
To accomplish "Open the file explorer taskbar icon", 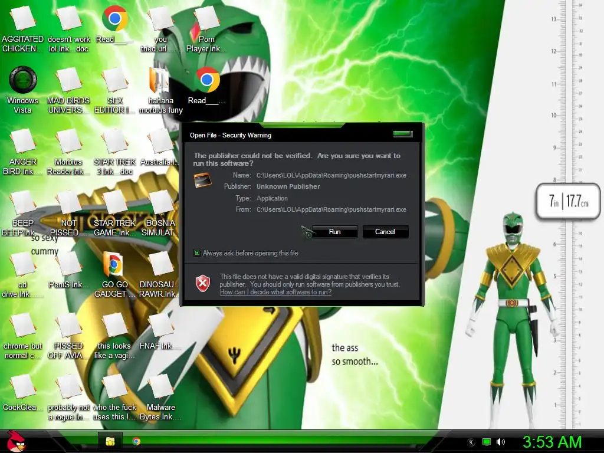I will coord(110,441).
